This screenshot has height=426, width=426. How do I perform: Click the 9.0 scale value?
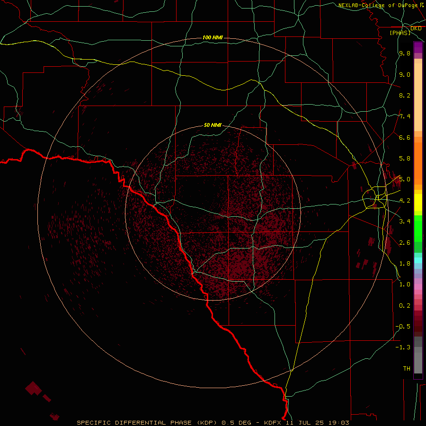405,74
